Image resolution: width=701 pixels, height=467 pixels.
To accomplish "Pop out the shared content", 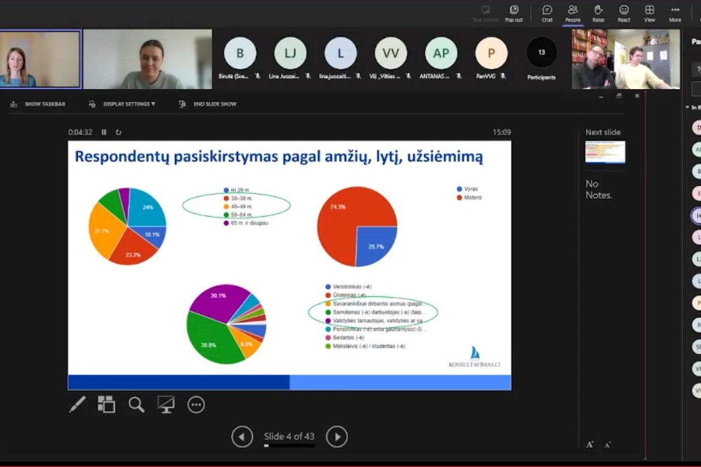I will tap(513, 13).
